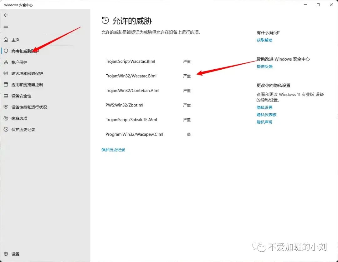The image size is (338, 262).
Task: Select threat Program:Win32/Wacapew.C!ml
Action: [x=134, y=135]
